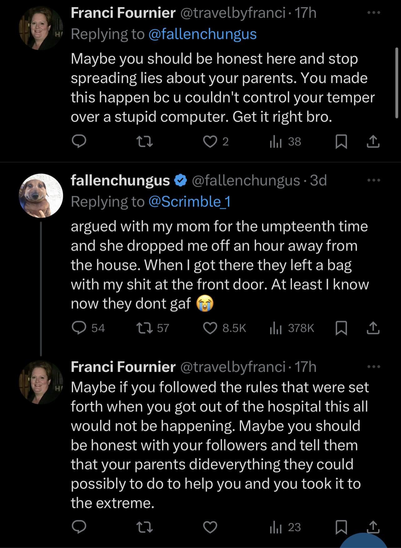Bookmark the top Franci Fournier tweet
Image resolution: width=401 pixels, height=548 pixels.
(x=341, y=142)
